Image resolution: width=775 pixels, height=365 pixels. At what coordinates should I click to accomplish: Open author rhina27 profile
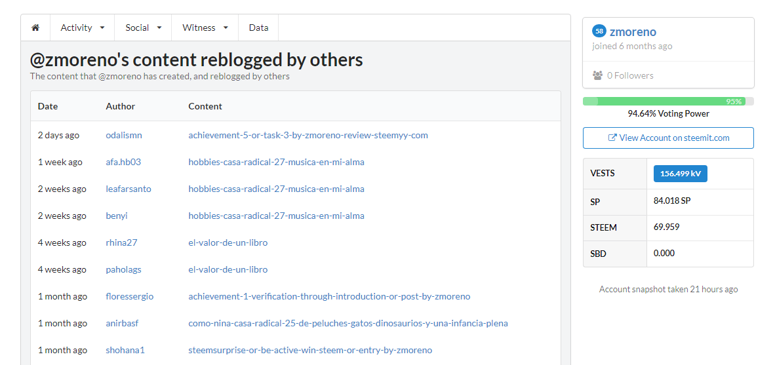click(x=121, y=242)
